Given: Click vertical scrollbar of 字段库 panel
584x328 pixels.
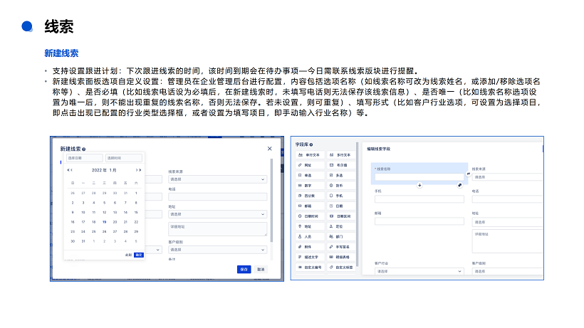Looking at the screenshot, I should tap(358, 204).
